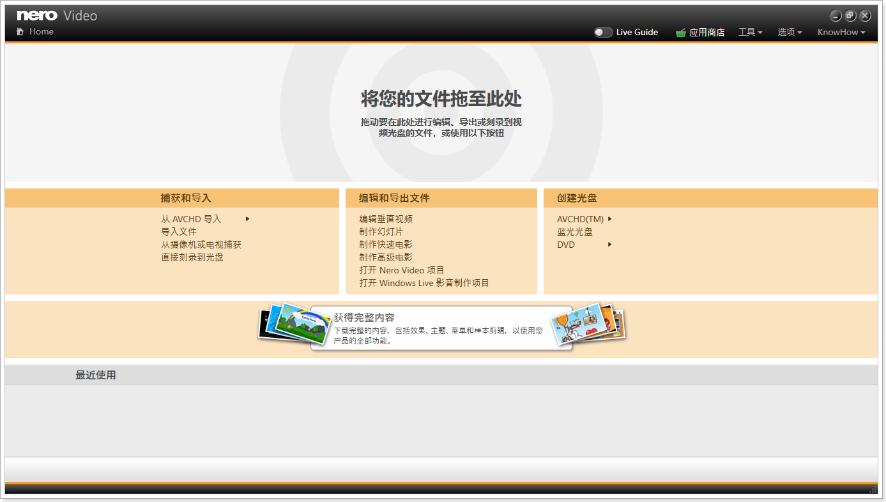Click 导入文件 to import files
This screenshot has width=886, height=502.
pos(179,232)
